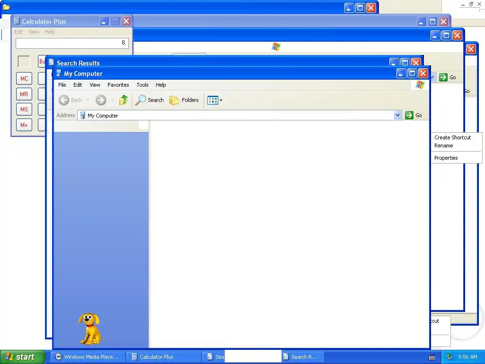Minimize the Calculator Plus window
This screenshot has height=364, width=485.
104,21
